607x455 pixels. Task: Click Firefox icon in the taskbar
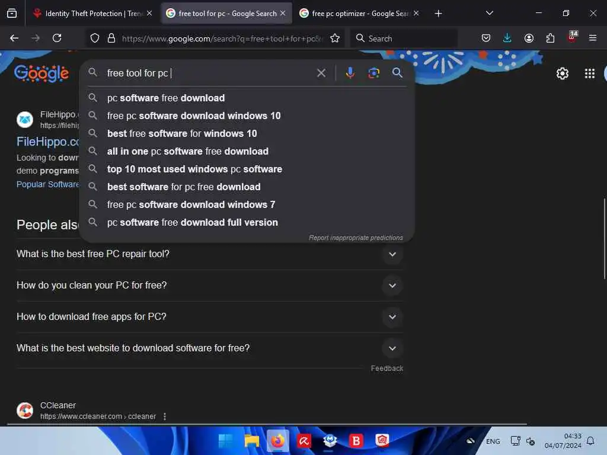click(277, 441)
